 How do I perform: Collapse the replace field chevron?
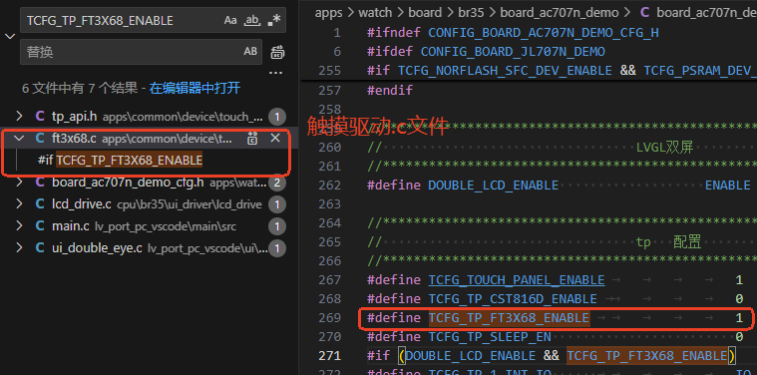(x=10, y=36)
